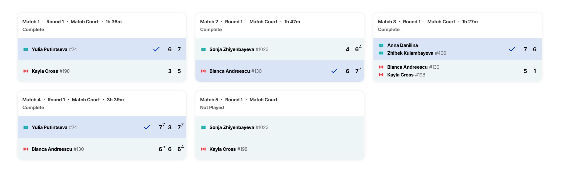Click Bianca Andreescu name in Match 3 doubles
The image size is (567, 175).
(x=407, y=67)
